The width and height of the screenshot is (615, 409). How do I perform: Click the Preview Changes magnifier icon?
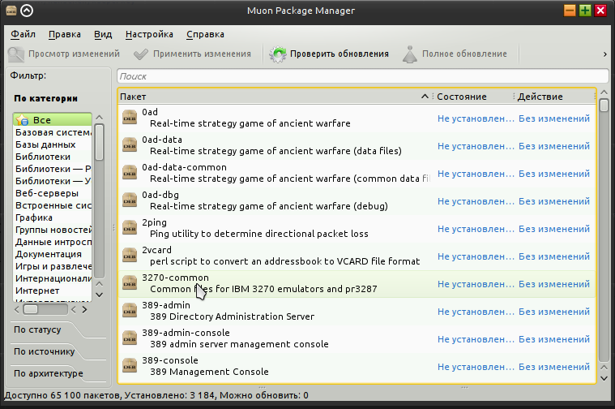(16, 54)
